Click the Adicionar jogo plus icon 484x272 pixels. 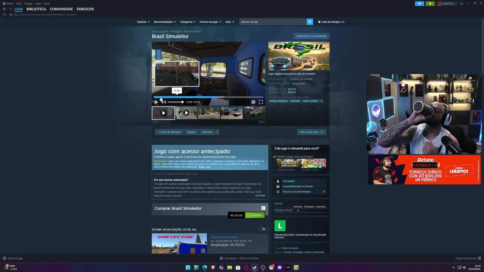[5, 258]
